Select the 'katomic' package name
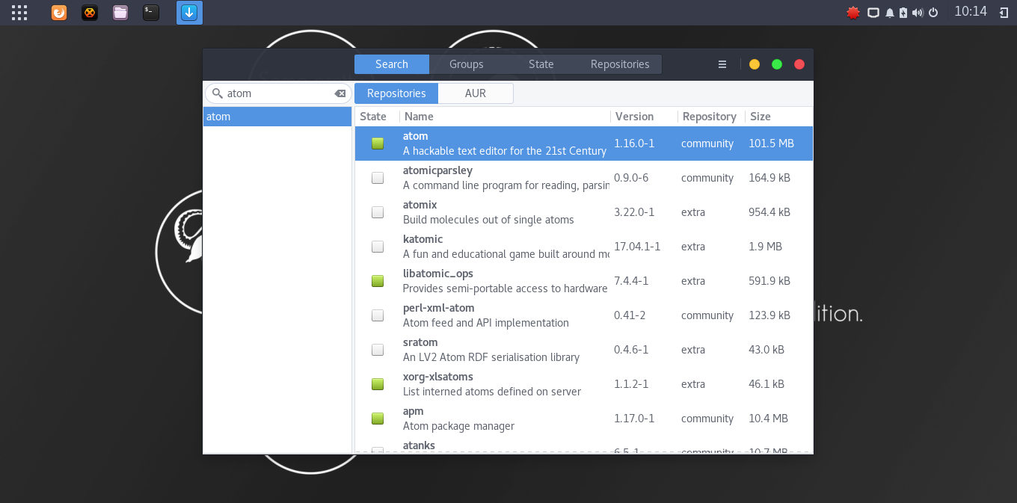Image resolution: width=1017 pixels, height=503 pixels. pyautogui.click(x=423, y=239)
